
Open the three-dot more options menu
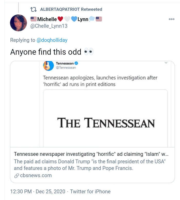pyautogui.click(x=172, y=19)
